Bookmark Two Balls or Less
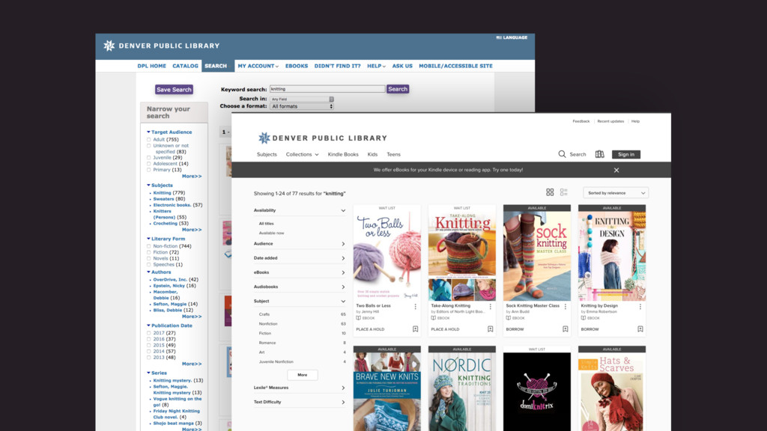 (415, 329)
